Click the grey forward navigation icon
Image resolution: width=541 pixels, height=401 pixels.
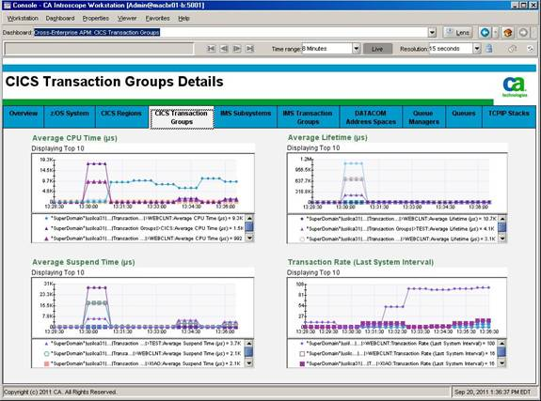(x=523, y=32)
